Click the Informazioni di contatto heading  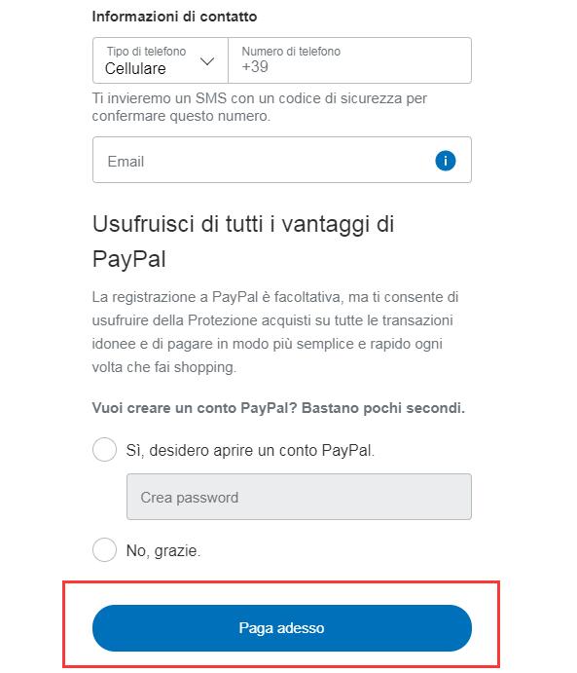(174, 17)
